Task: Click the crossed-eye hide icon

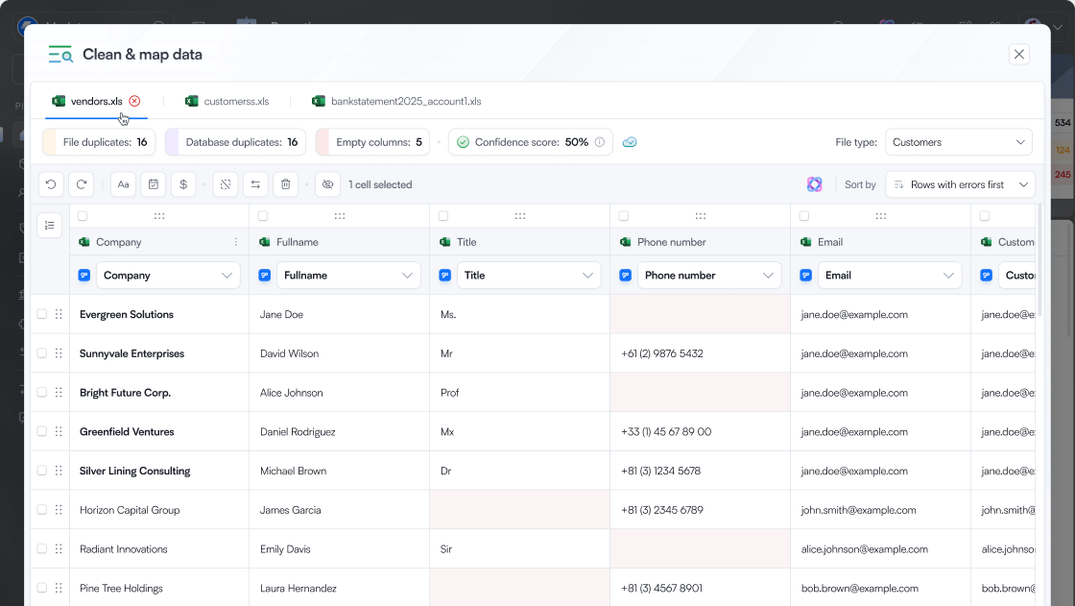Action: tap(327, 184)
